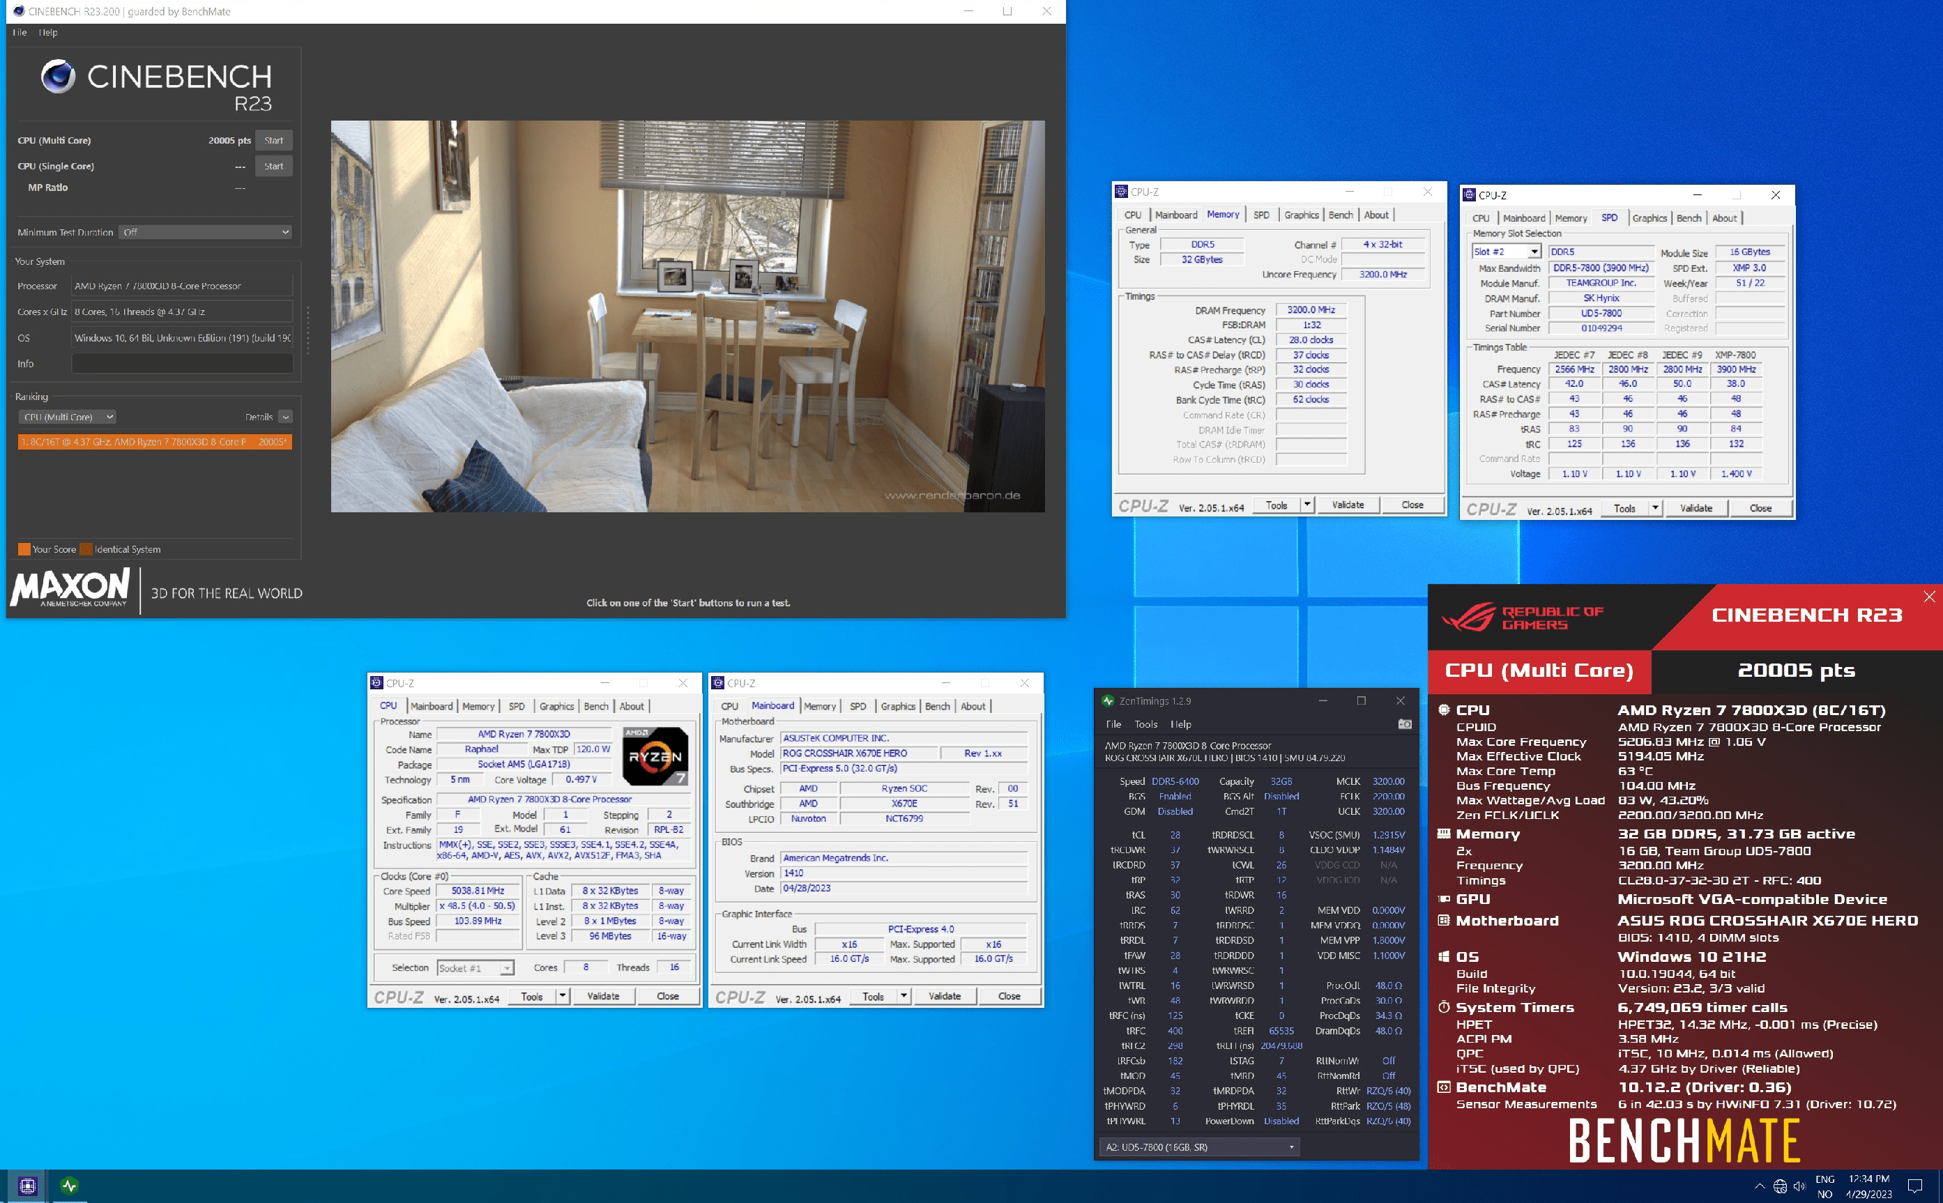The width and height of the screenshot is (1943, 1203).
Task: Open the Socket #1 selection dropdown
Action: tap(475, 967)
